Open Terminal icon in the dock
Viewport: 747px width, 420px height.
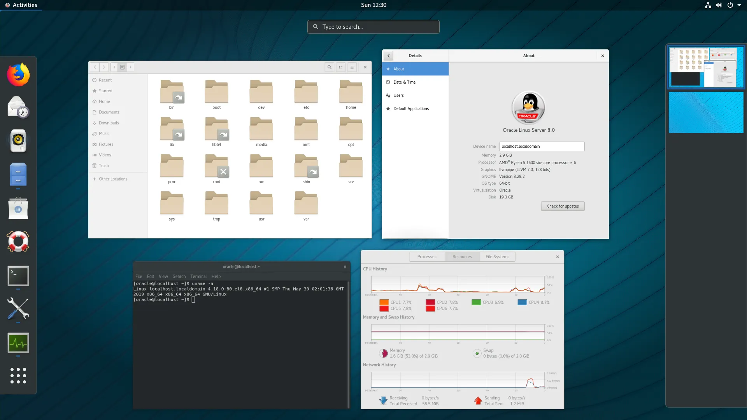tap(18, 276)
